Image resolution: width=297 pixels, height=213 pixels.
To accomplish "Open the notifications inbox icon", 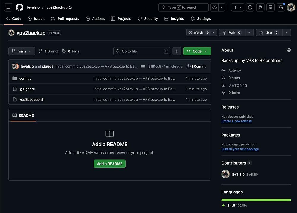I will tap(281, 7).
